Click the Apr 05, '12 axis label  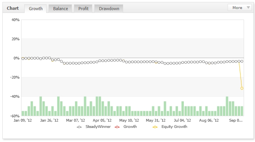[102, 120]
